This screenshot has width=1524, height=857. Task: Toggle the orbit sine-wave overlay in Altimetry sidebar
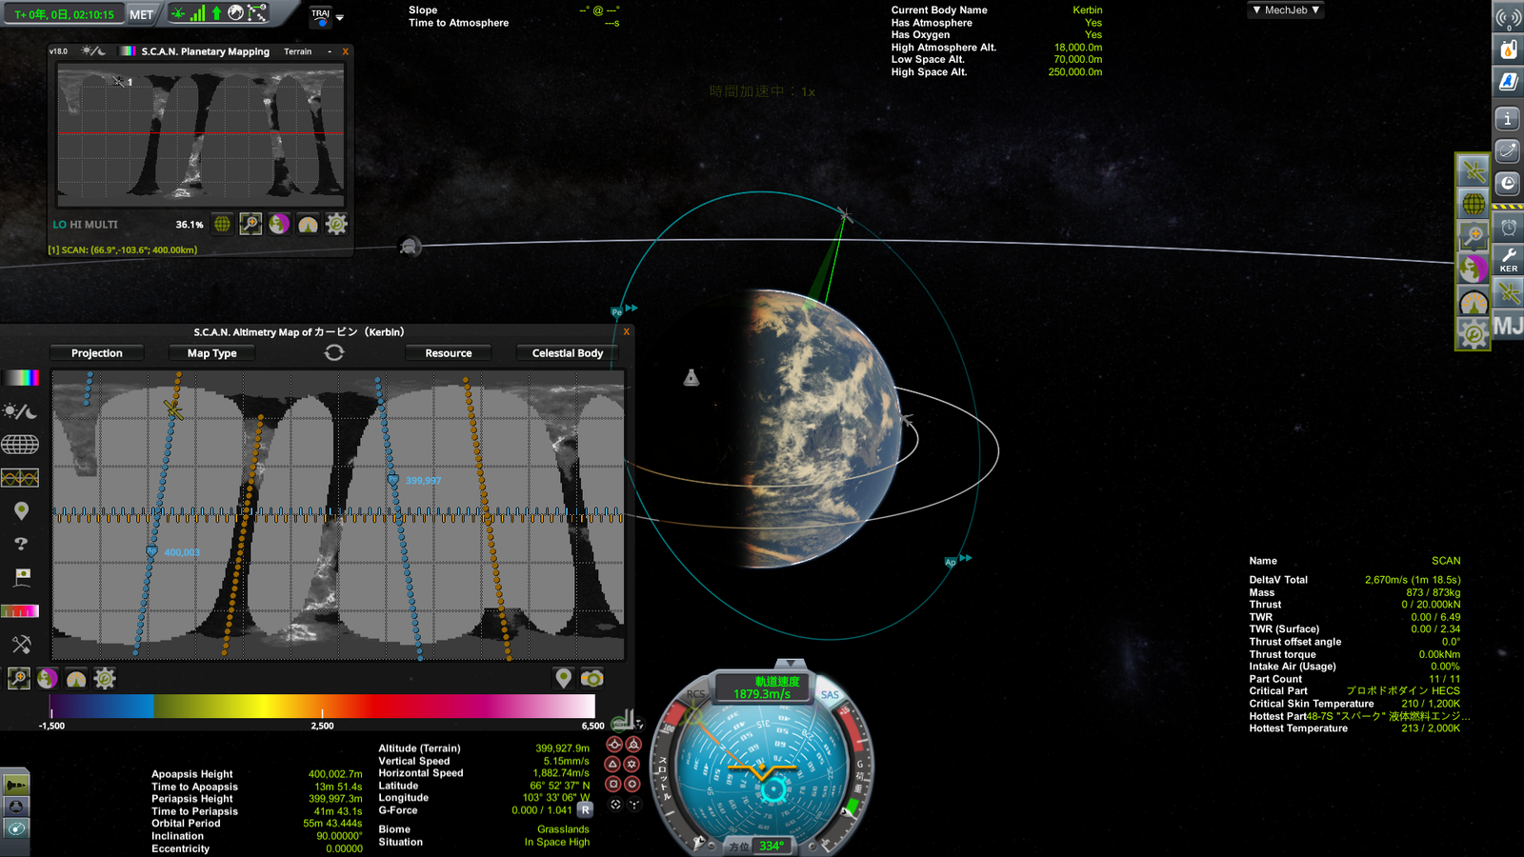(20, 478)
